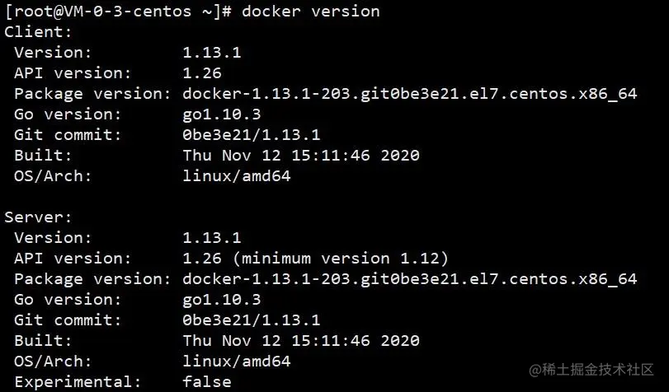Click the 'Server:' section heading
The width and height of the screenshot is (669, 392).
click(x=39, y=217)
